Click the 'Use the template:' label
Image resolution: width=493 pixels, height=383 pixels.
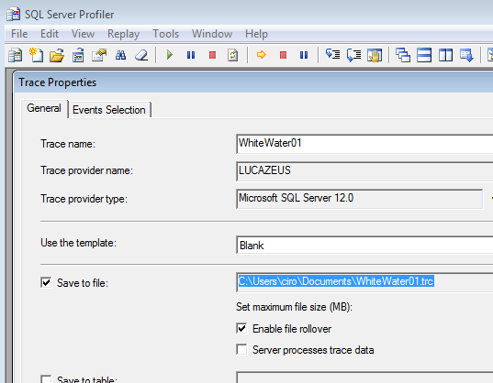tap(79, 243)
